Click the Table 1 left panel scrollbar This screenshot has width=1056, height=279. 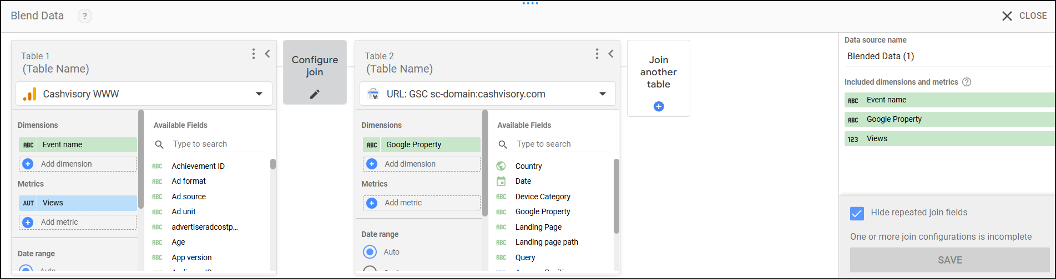[x=141, y=159]
